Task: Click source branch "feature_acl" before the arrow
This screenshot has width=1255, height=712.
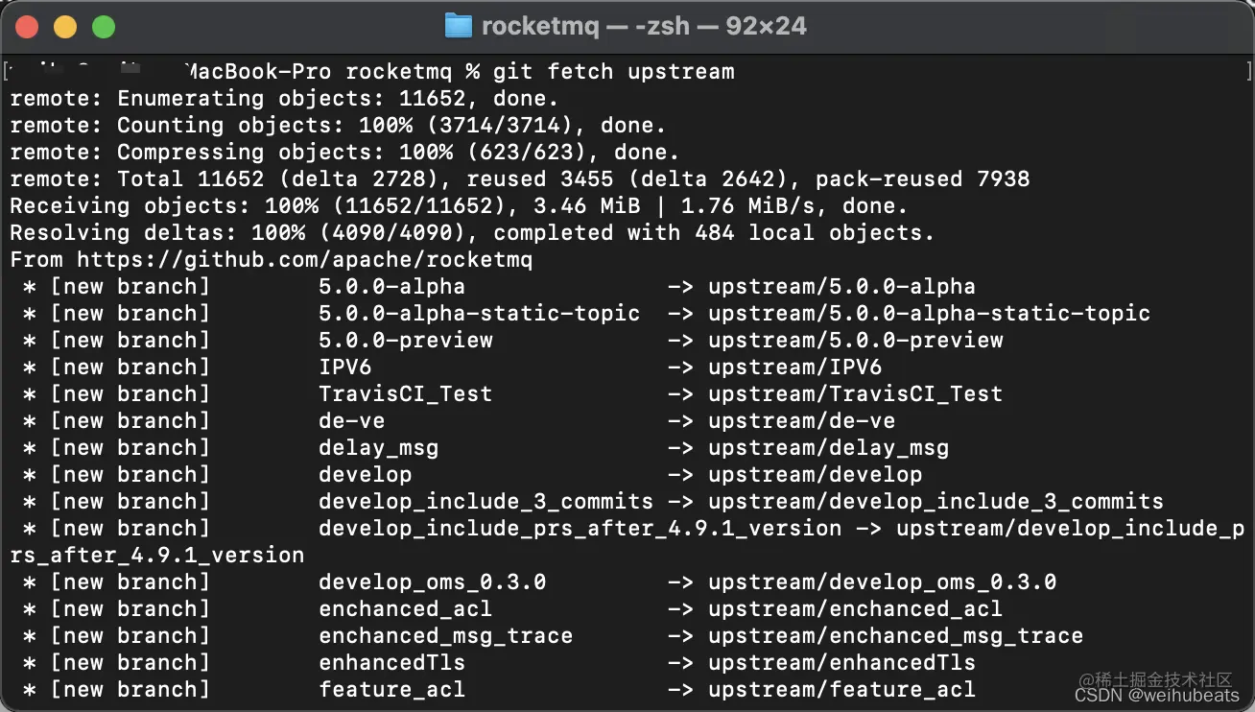Action: (x=392, y=690)
